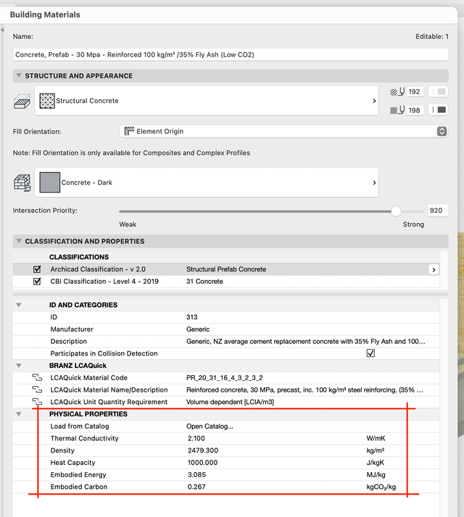Click link icon for LCAQuick Material Name/Description
The width and height of the screenshot is (464, 517).
coord(37,390)
